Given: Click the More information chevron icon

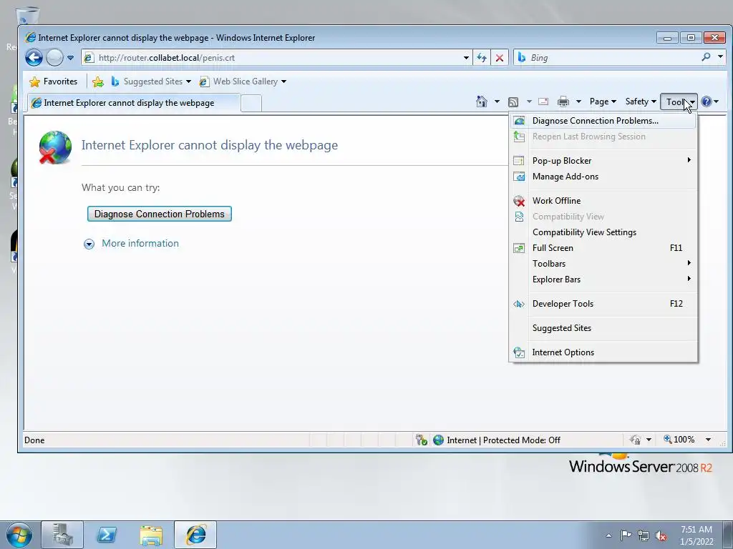Looking at the screenshot, I should pos(89,244).
